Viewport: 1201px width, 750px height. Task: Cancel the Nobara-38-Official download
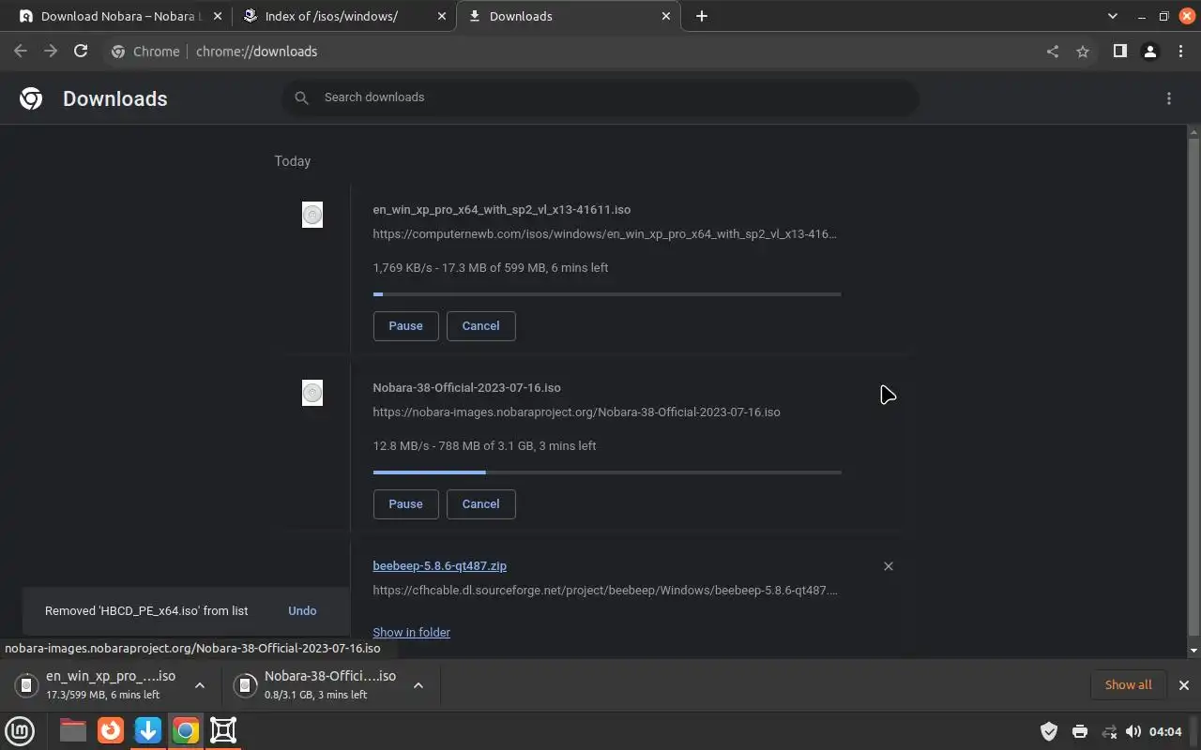coord(480,504)
